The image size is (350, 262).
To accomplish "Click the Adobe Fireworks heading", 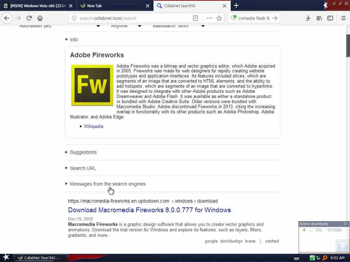I will [97, 55].
